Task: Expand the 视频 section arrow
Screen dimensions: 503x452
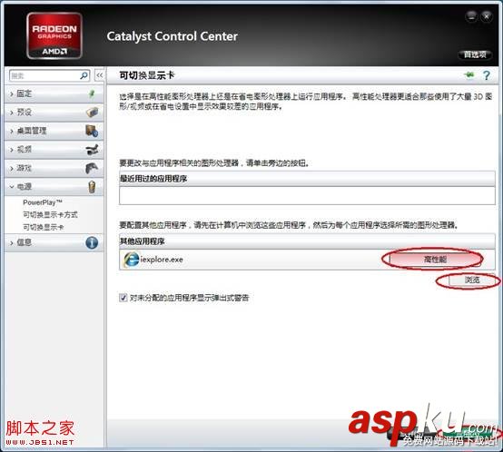Action: click(x=12, y=150)
